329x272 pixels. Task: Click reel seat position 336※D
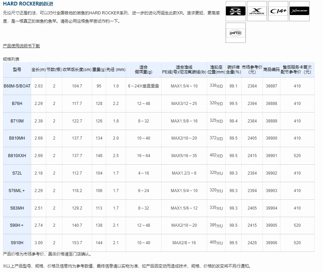point(216,86)
